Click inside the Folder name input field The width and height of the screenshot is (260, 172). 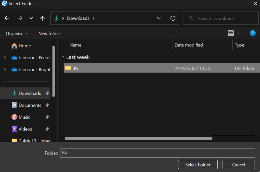pos(158,153)
